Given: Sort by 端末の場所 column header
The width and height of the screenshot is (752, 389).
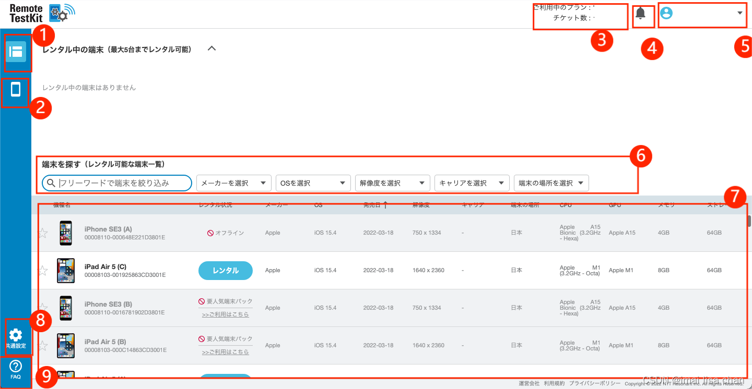Looking at the screenshot, I should pyautogui.click(x=525, y=205).
